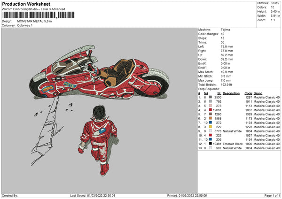The width and height of the screenshot is (282, 199).
Task: Click the 'Code' column header
Action: point(248,93)
